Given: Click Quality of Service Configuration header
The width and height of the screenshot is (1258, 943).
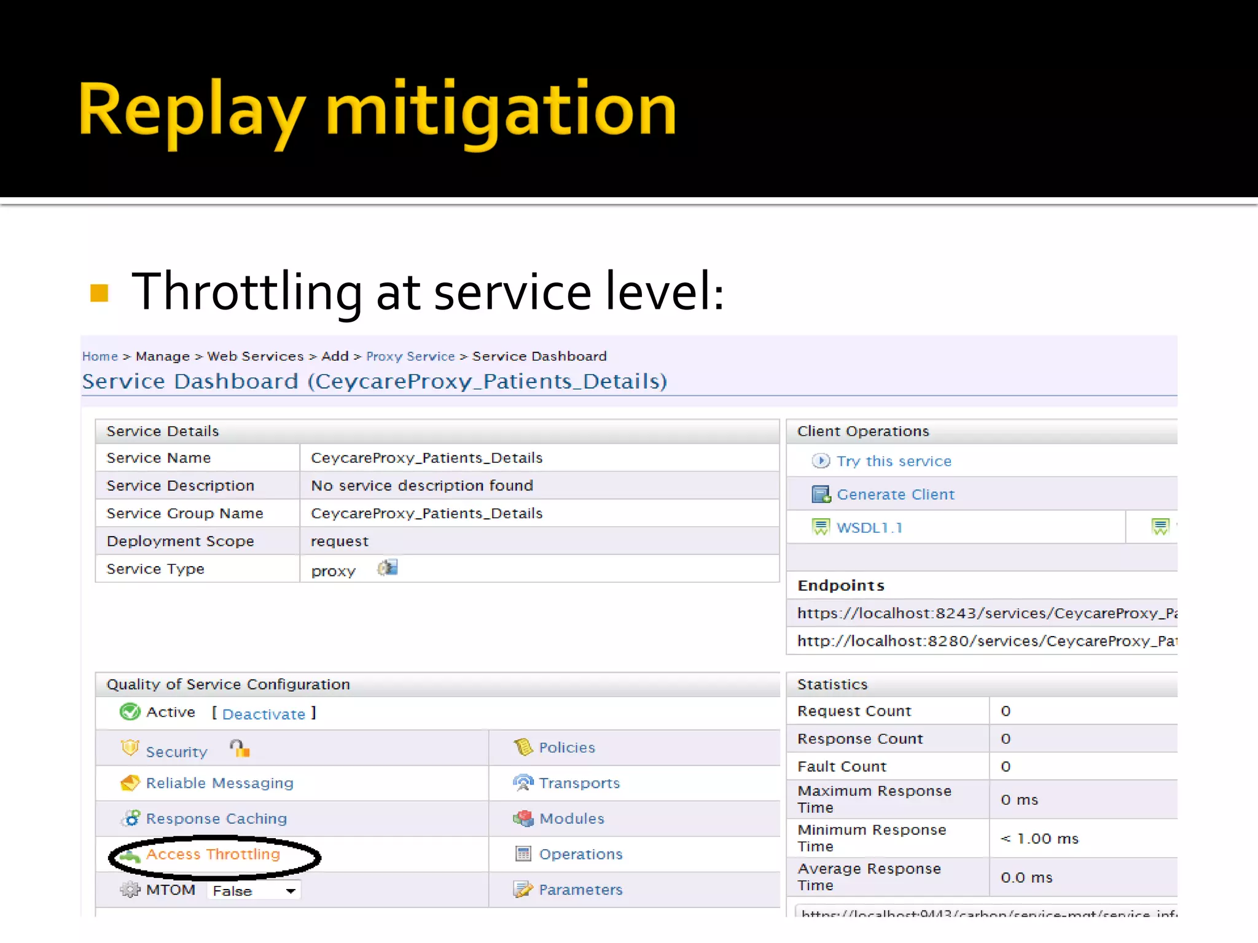Looking at the screenshot, I should [437, 684].
